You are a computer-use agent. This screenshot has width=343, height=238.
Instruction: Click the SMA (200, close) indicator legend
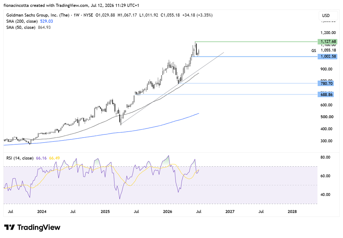click(x=22, y=21)
